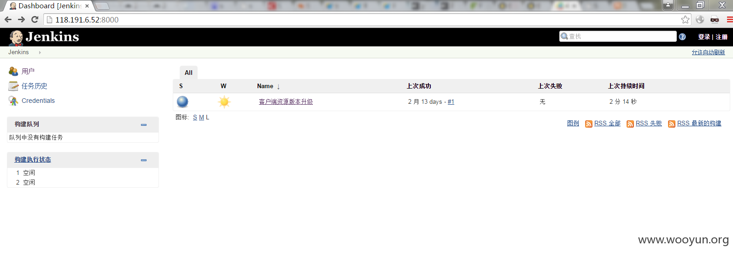The image size is (733, 253).
Task: Collapse the 构建执行状态 panel
Action: [x=144, y=160]
